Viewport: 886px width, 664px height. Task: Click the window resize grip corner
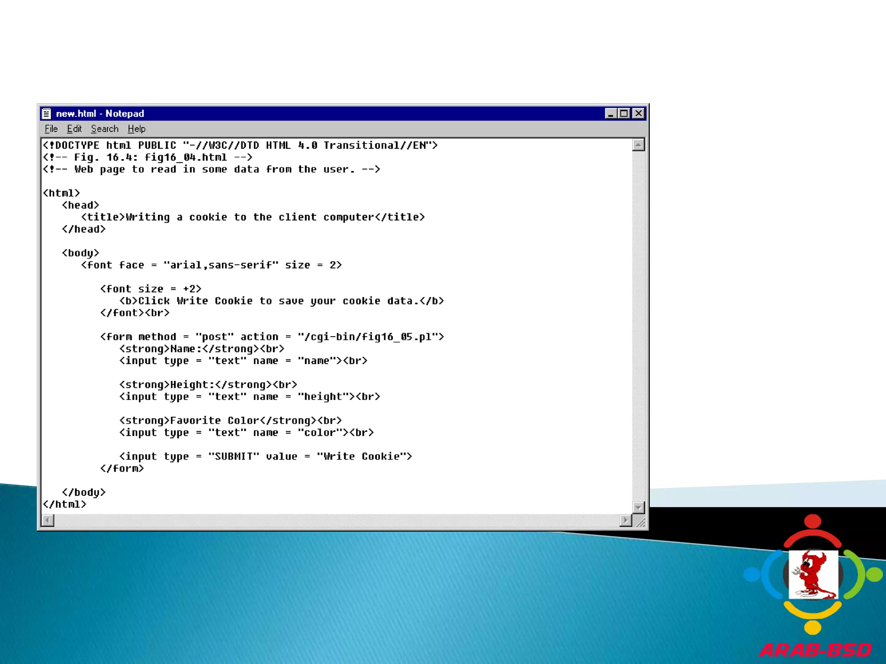(641, 523)
